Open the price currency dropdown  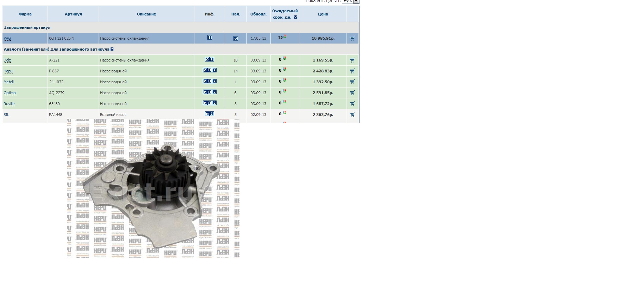coord(356,1)
